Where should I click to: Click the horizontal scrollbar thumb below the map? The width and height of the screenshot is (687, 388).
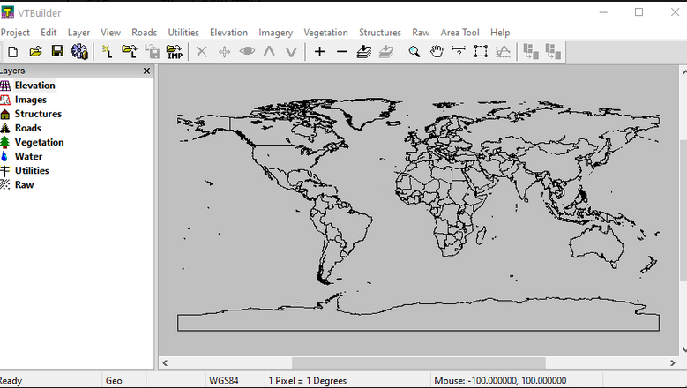[x=419, y=362]
